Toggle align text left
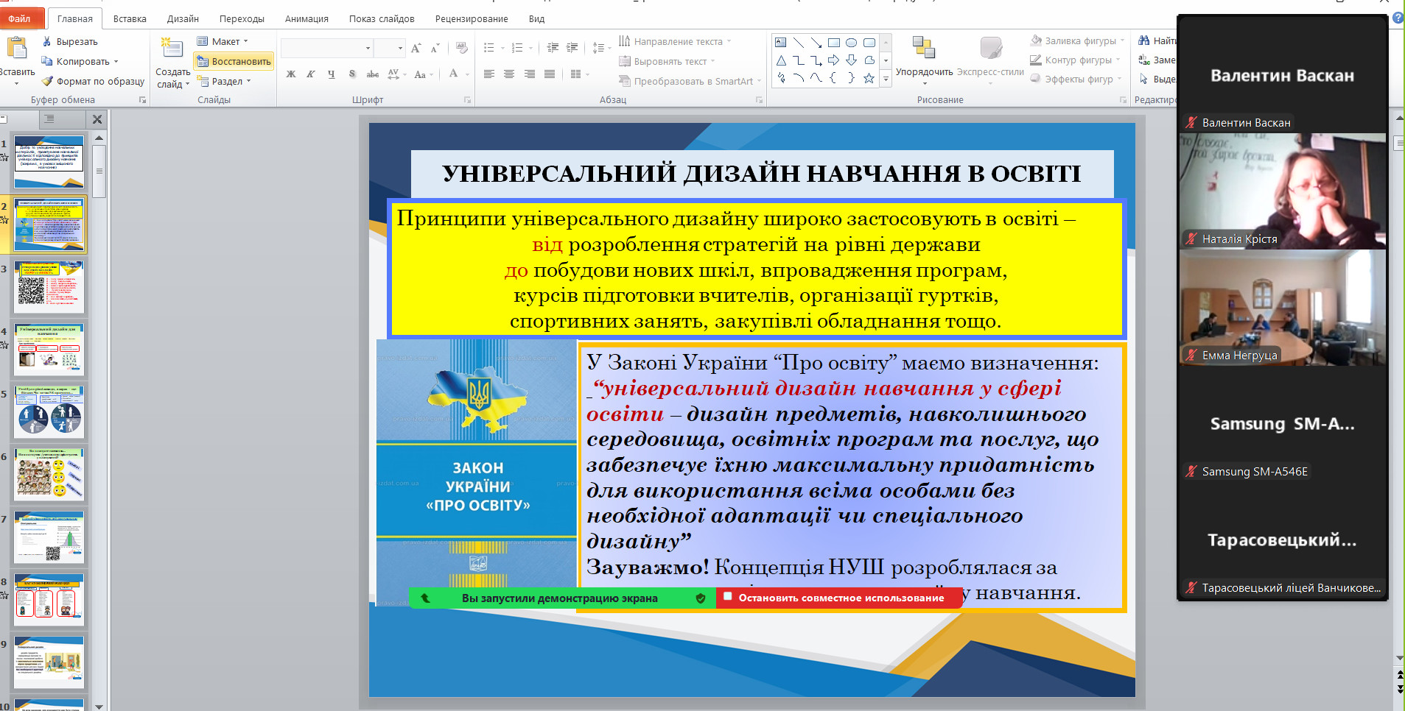 click(x=489, y=74)
